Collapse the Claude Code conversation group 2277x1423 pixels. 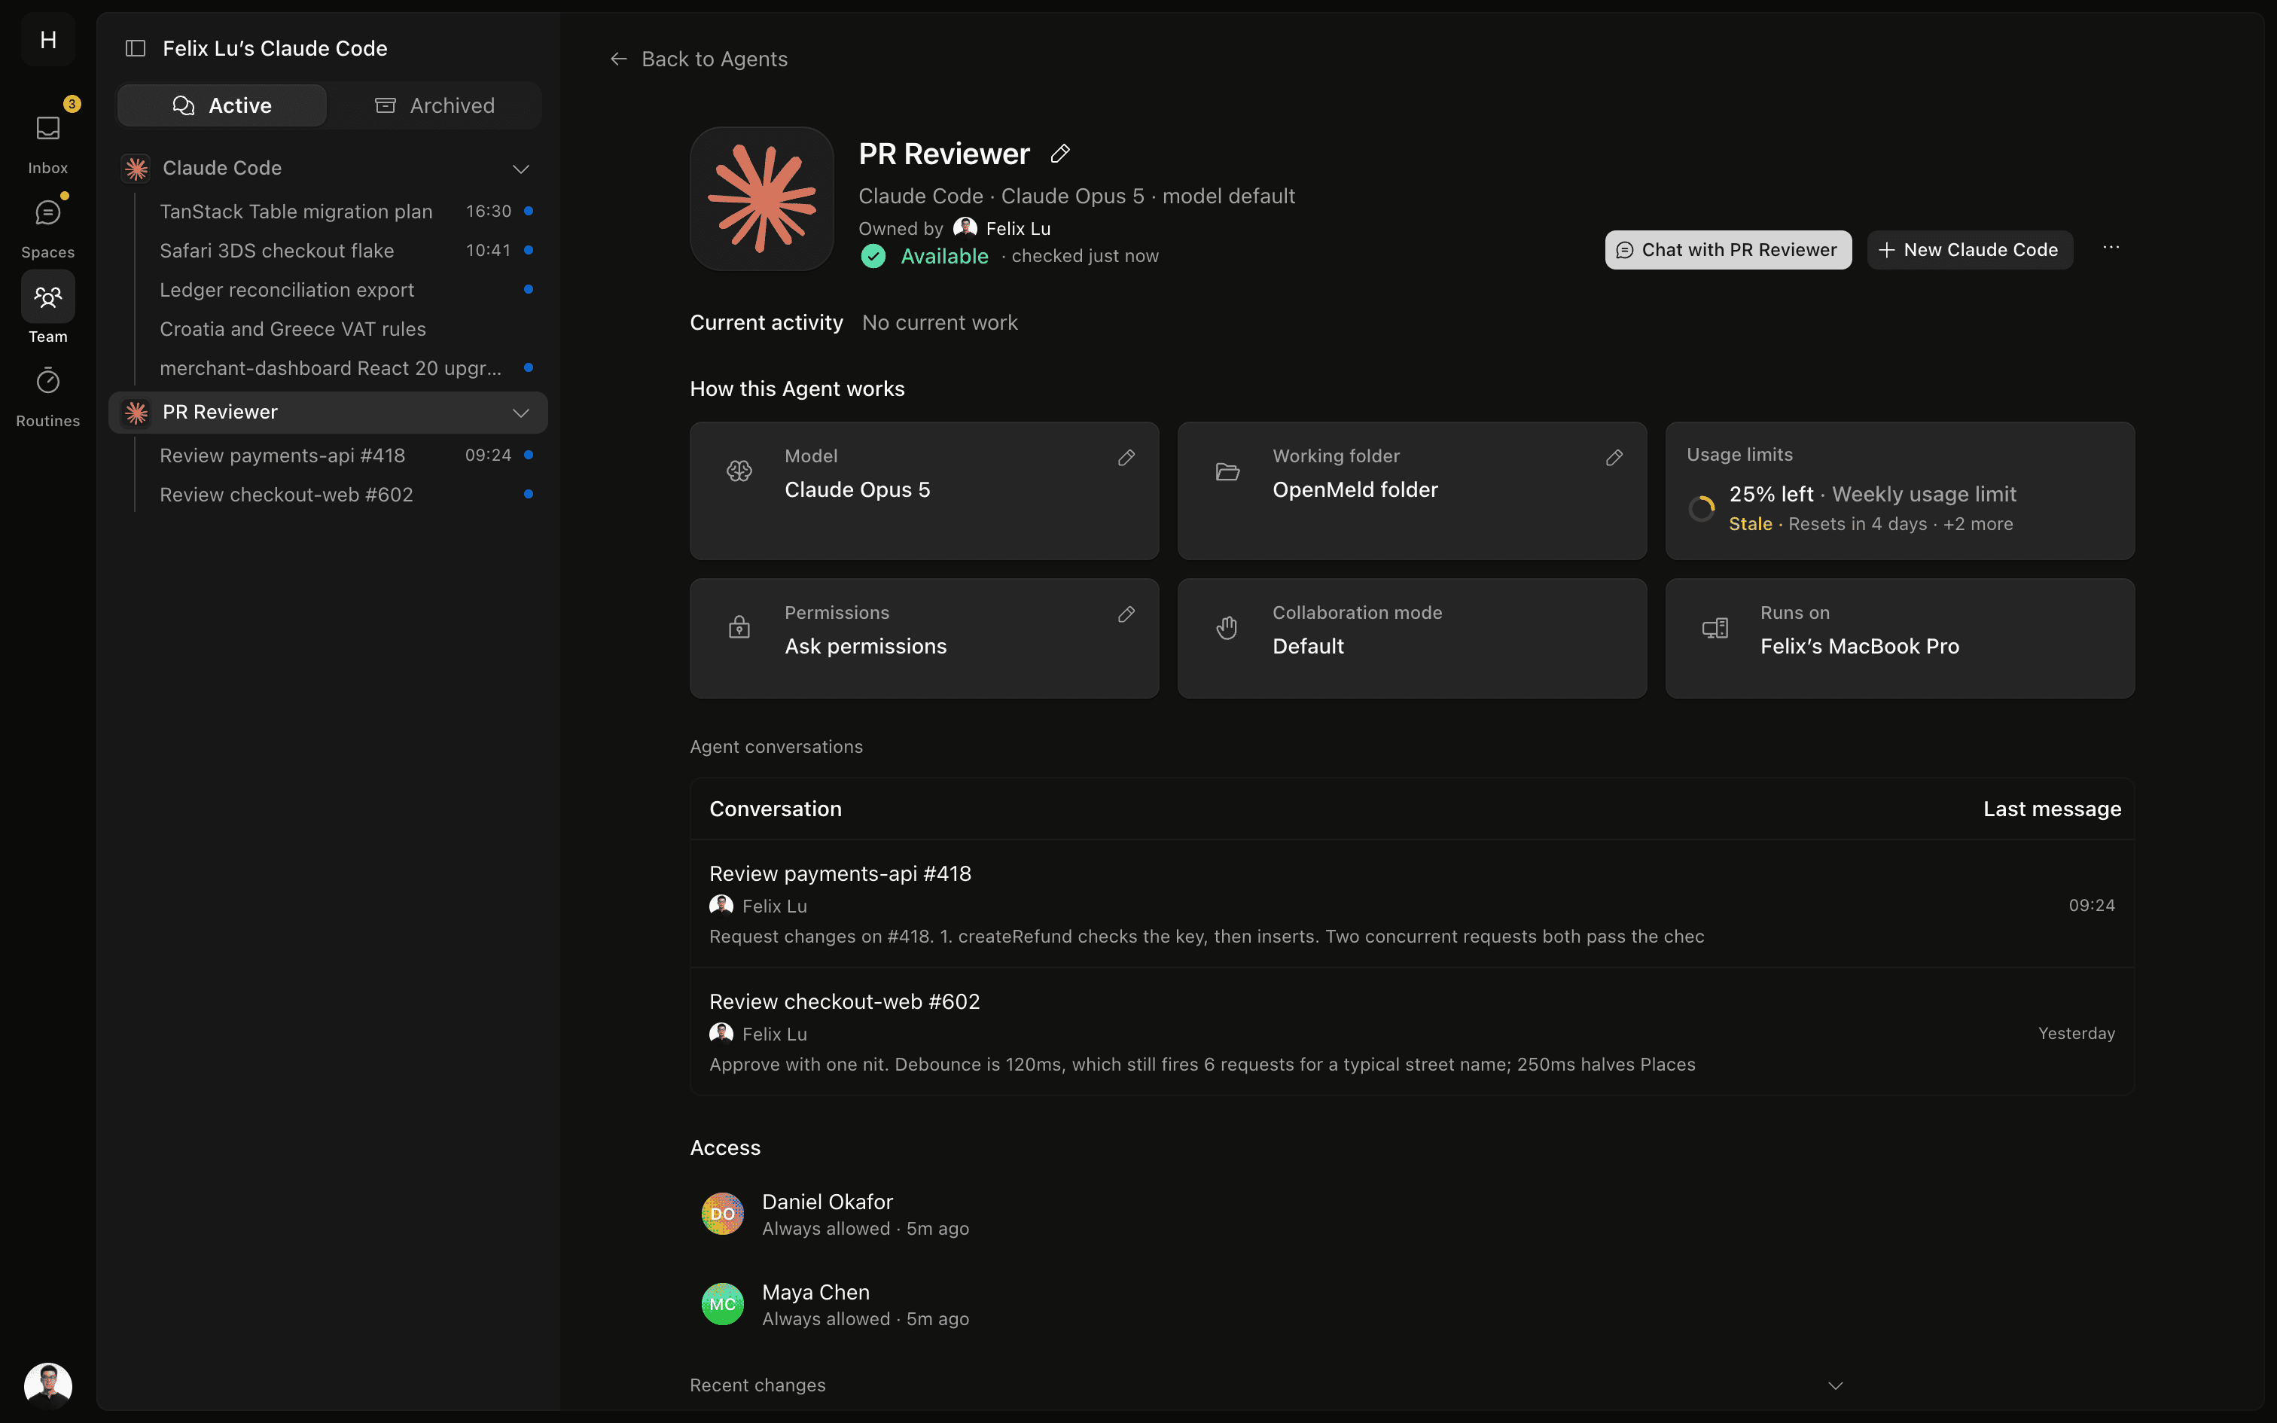click(520, 169)
